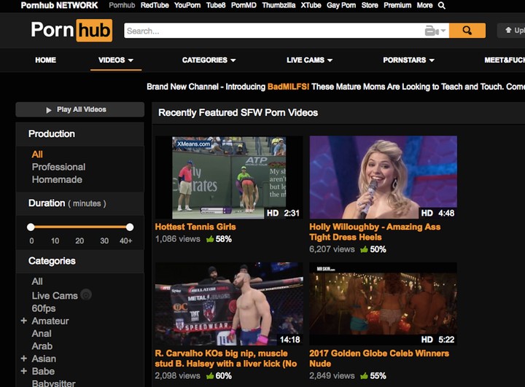Open the RedTube network link
This screenshot has height=387, width=525.
tap(155, 5)
